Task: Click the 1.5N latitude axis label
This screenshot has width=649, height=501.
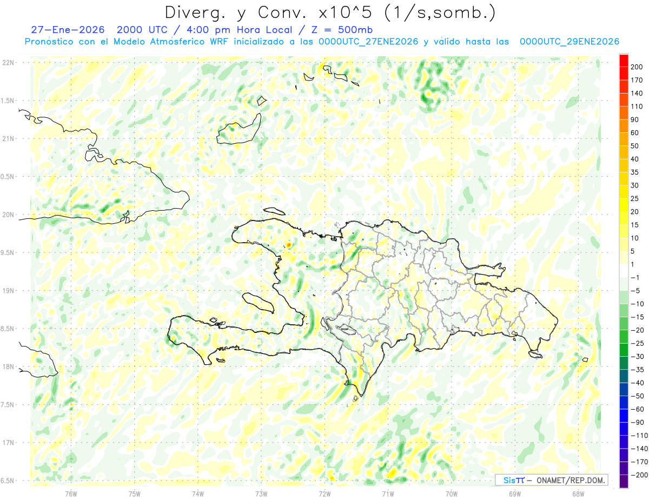Action: (x=8, y=101)
